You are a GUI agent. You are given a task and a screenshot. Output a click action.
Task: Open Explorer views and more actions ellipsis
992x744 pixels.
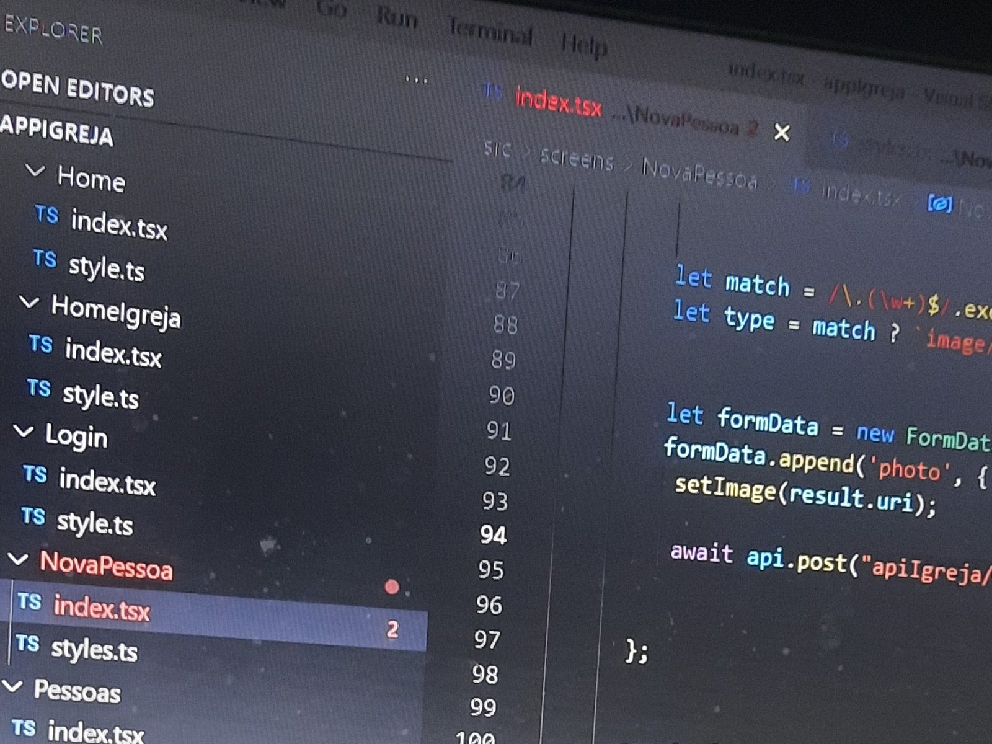click(x=416, y=80)
